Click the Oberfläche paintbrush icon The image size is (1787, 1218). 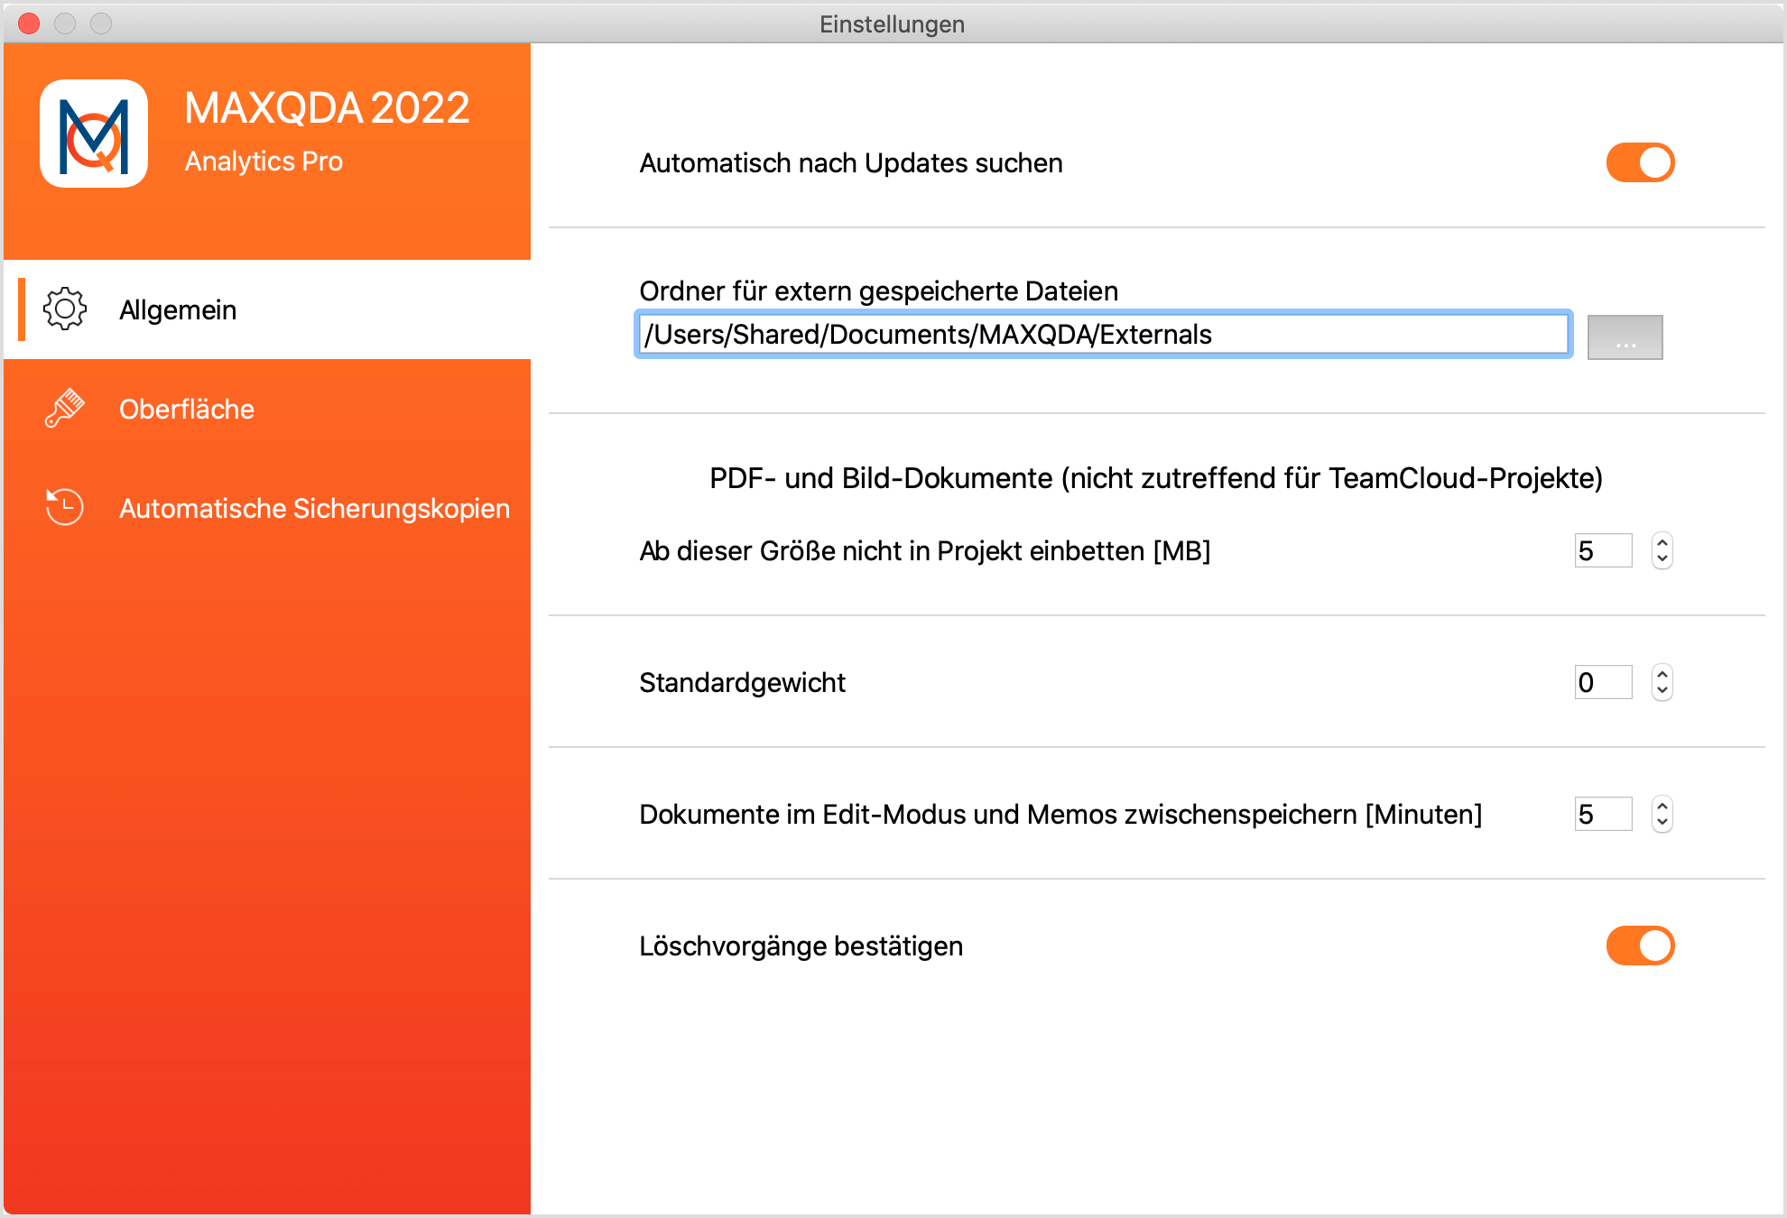point(65,409)
